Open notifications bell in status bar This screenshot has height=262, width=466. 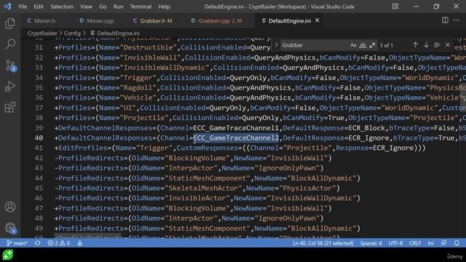[457, 243]
